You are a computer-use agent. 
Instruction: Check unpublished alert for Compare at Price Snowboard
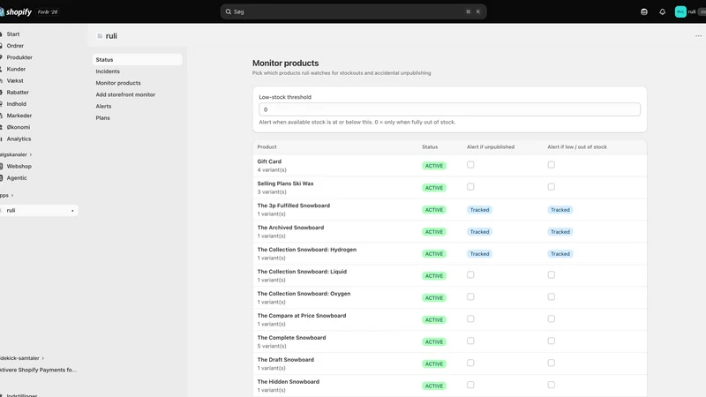[470, 318]
